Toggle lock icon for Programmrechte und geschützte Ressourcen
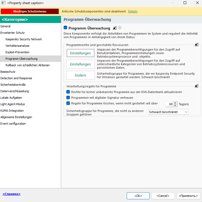 [x=196, y=45]
